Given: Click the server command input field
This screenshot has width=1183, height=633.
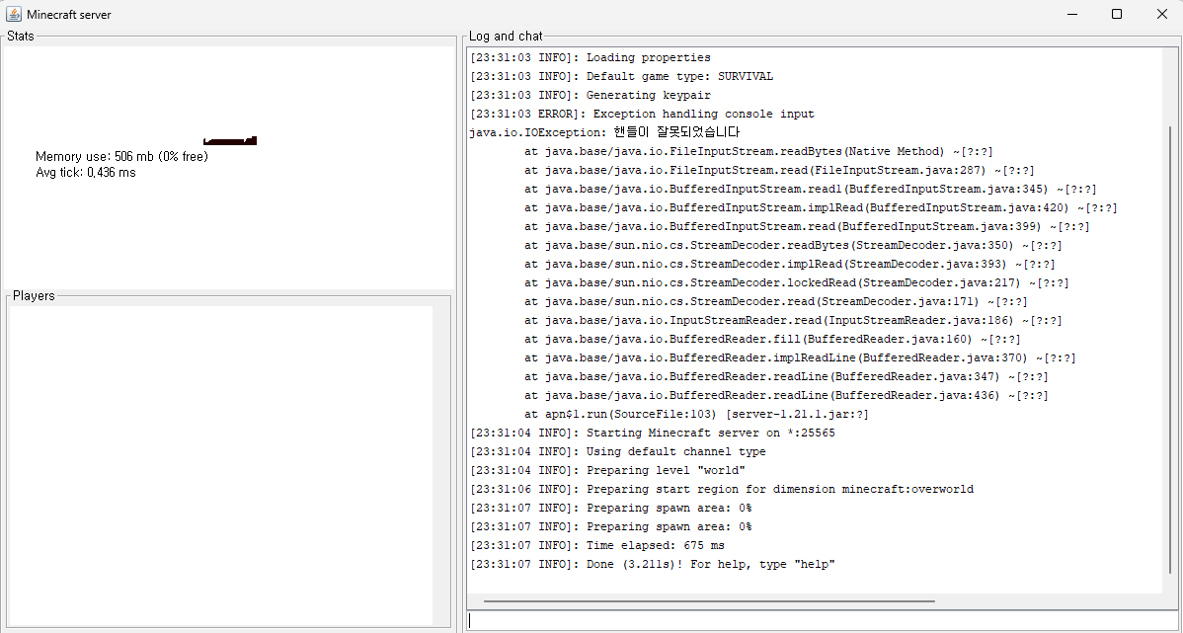Looking at the screenshot, I should coord(824,620).
